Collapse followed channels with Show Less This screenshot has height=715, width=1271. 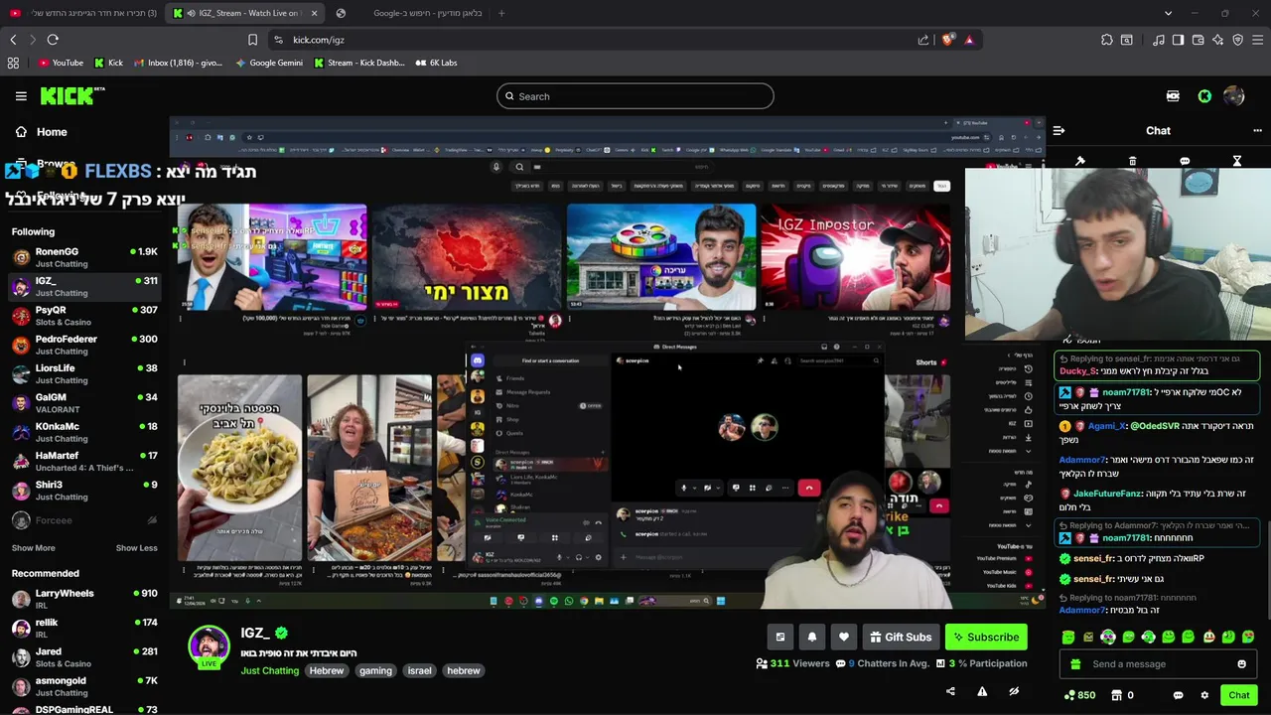coord(136,548)
